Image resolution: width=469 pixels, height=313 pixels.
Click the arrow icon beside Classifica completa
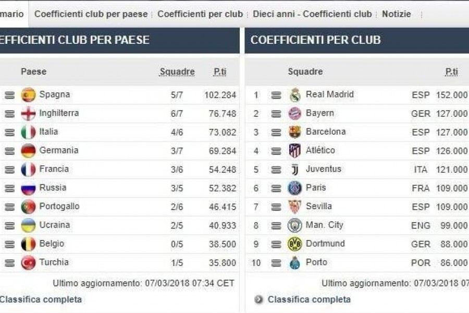(258, 299)
